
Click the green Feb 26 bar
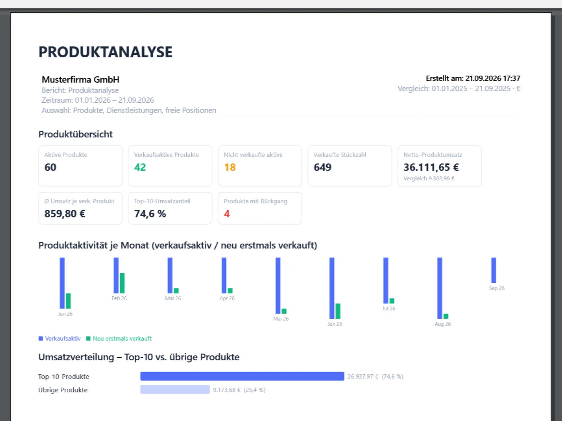click(122, 283)
